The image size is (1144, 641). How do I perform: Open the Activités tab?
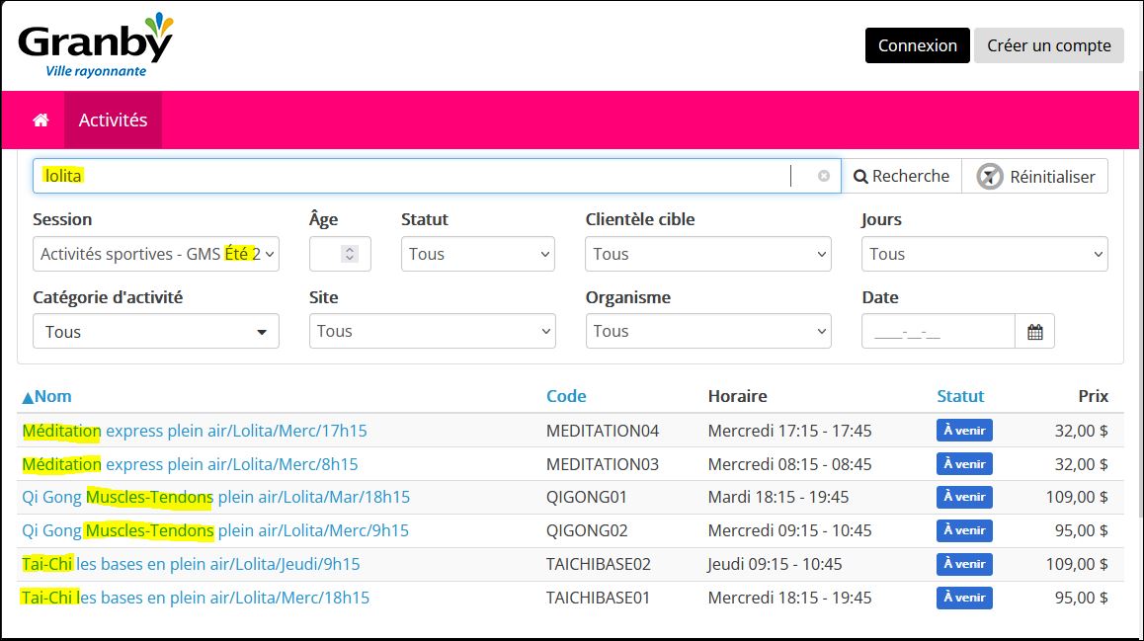[x=113, y=120]
